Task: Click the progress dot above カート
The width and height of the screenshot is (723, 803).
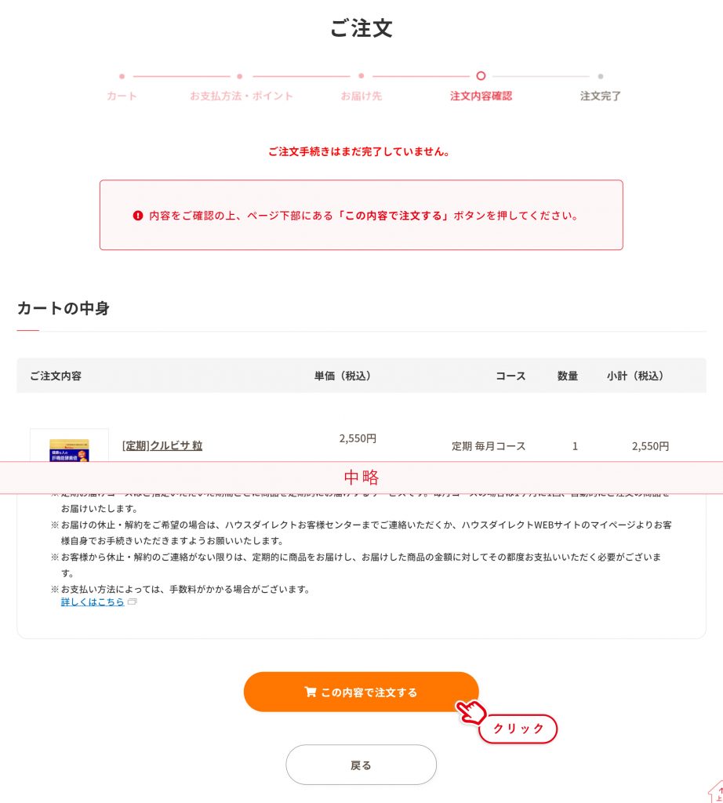Action: point(122,76)
